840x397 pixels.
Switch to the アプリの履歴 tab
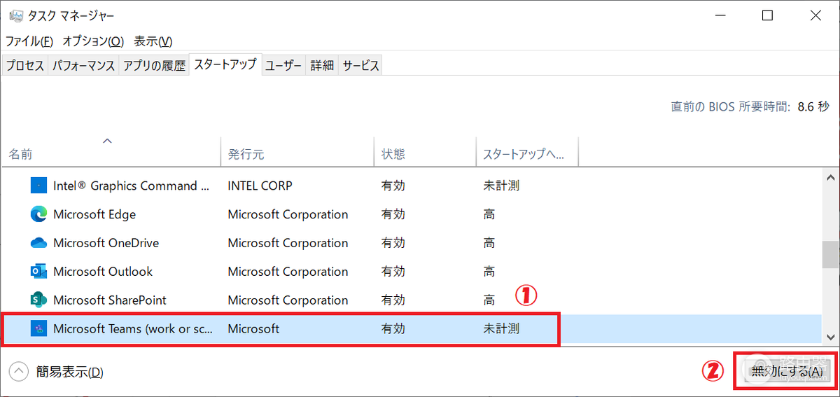click(x=154, y=65)
